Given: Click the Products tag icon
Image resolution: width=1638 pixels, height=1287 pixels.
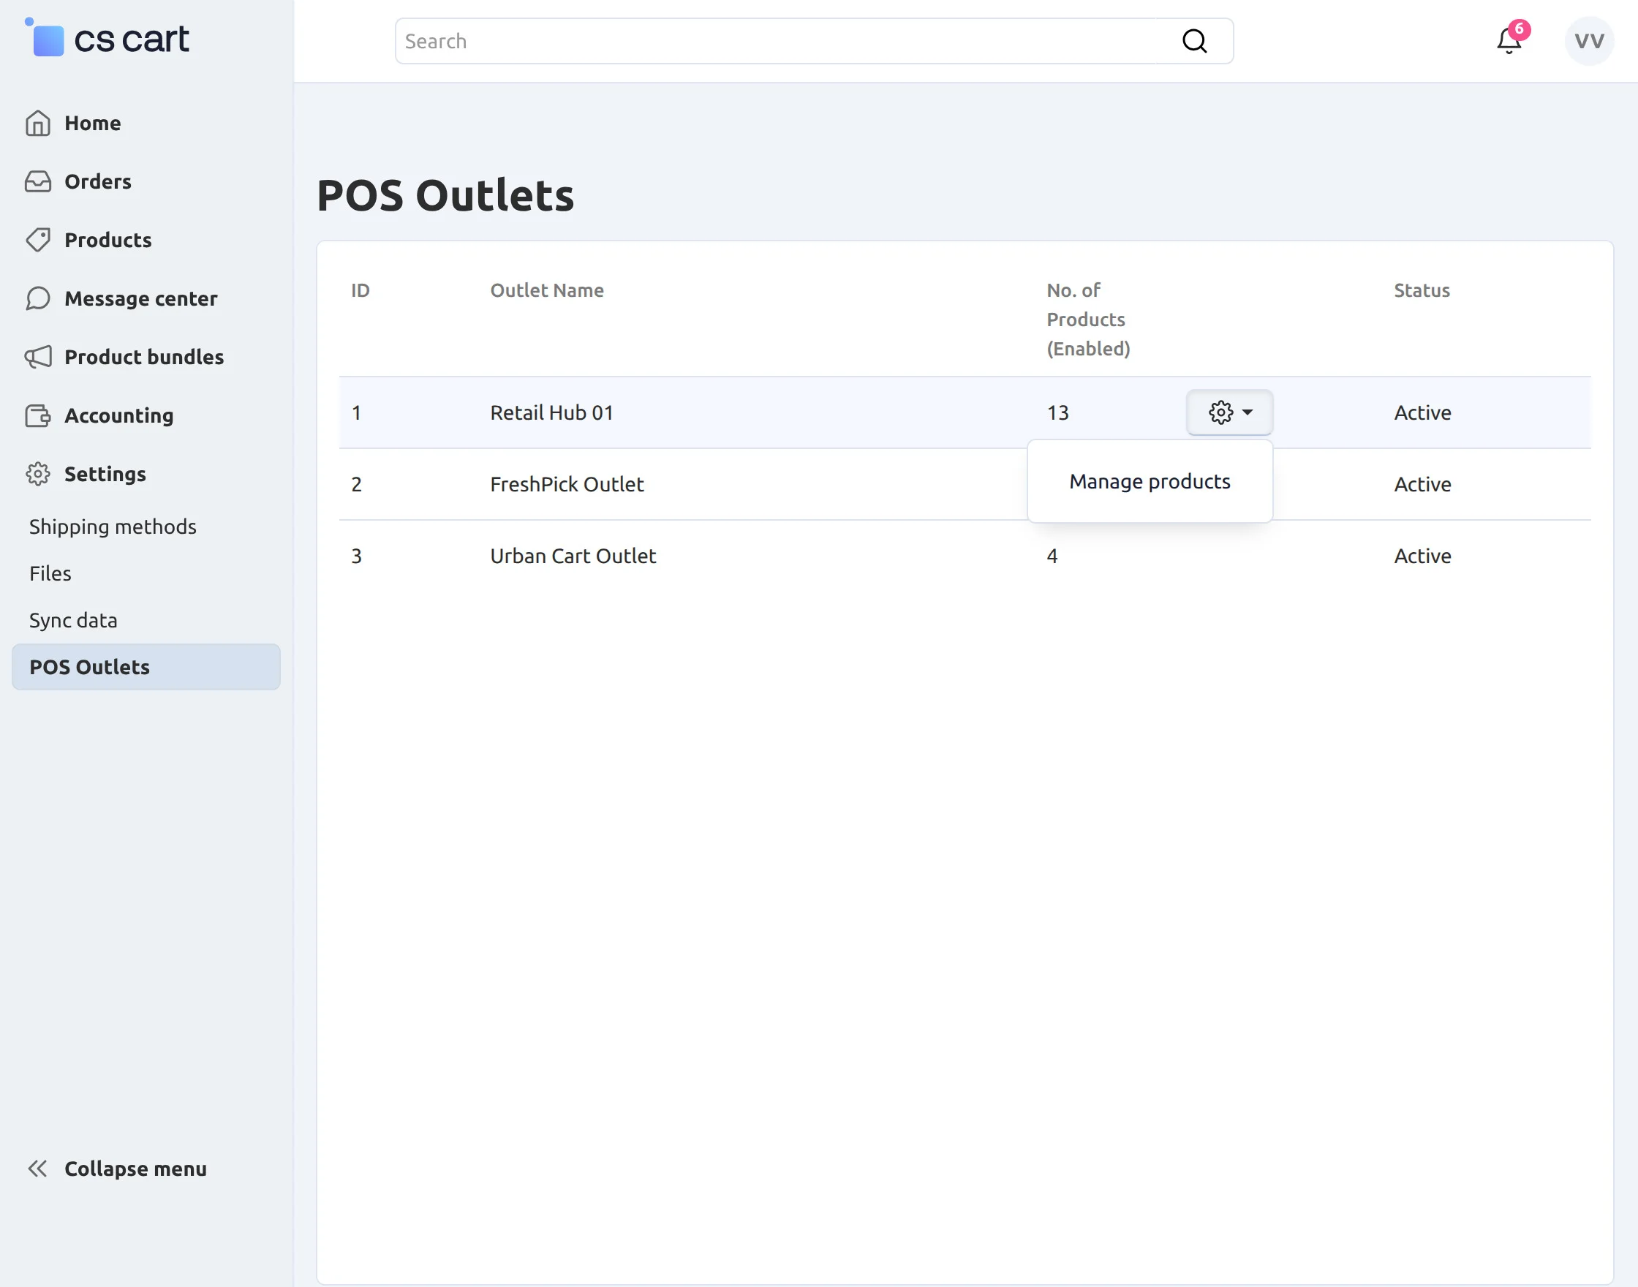Looking at the screenshot, I should coord(38,240).
